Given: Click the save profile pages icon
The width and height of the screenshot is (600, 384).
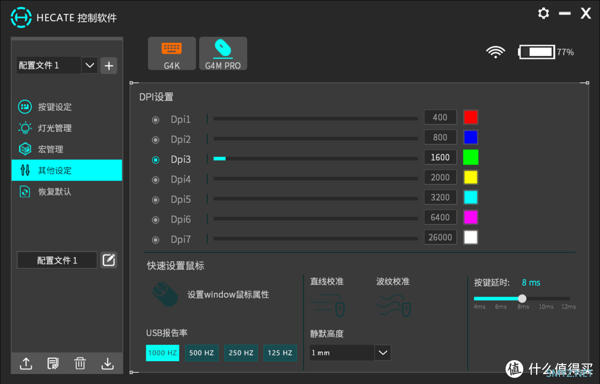Looking at the screenshot, I should point(53,363).
